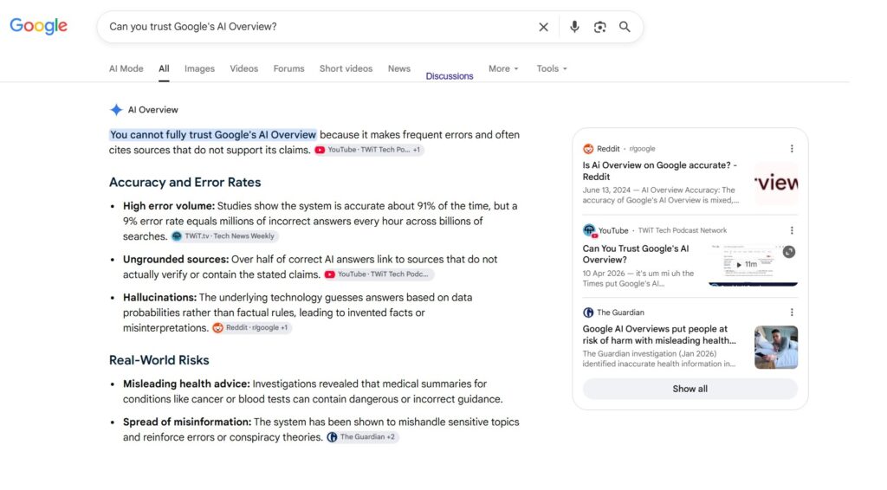Click 'r/google' subreddit label in Reddit card
This screenshot has width=887, height=490.
coord(642,149)
